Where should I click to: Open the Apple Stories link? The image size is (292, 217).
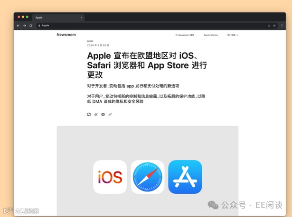(x=211, y=35)
